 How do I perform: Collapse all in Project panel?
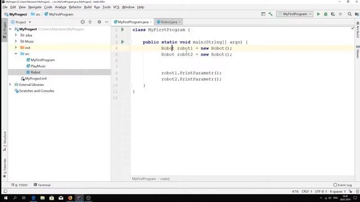90,22
